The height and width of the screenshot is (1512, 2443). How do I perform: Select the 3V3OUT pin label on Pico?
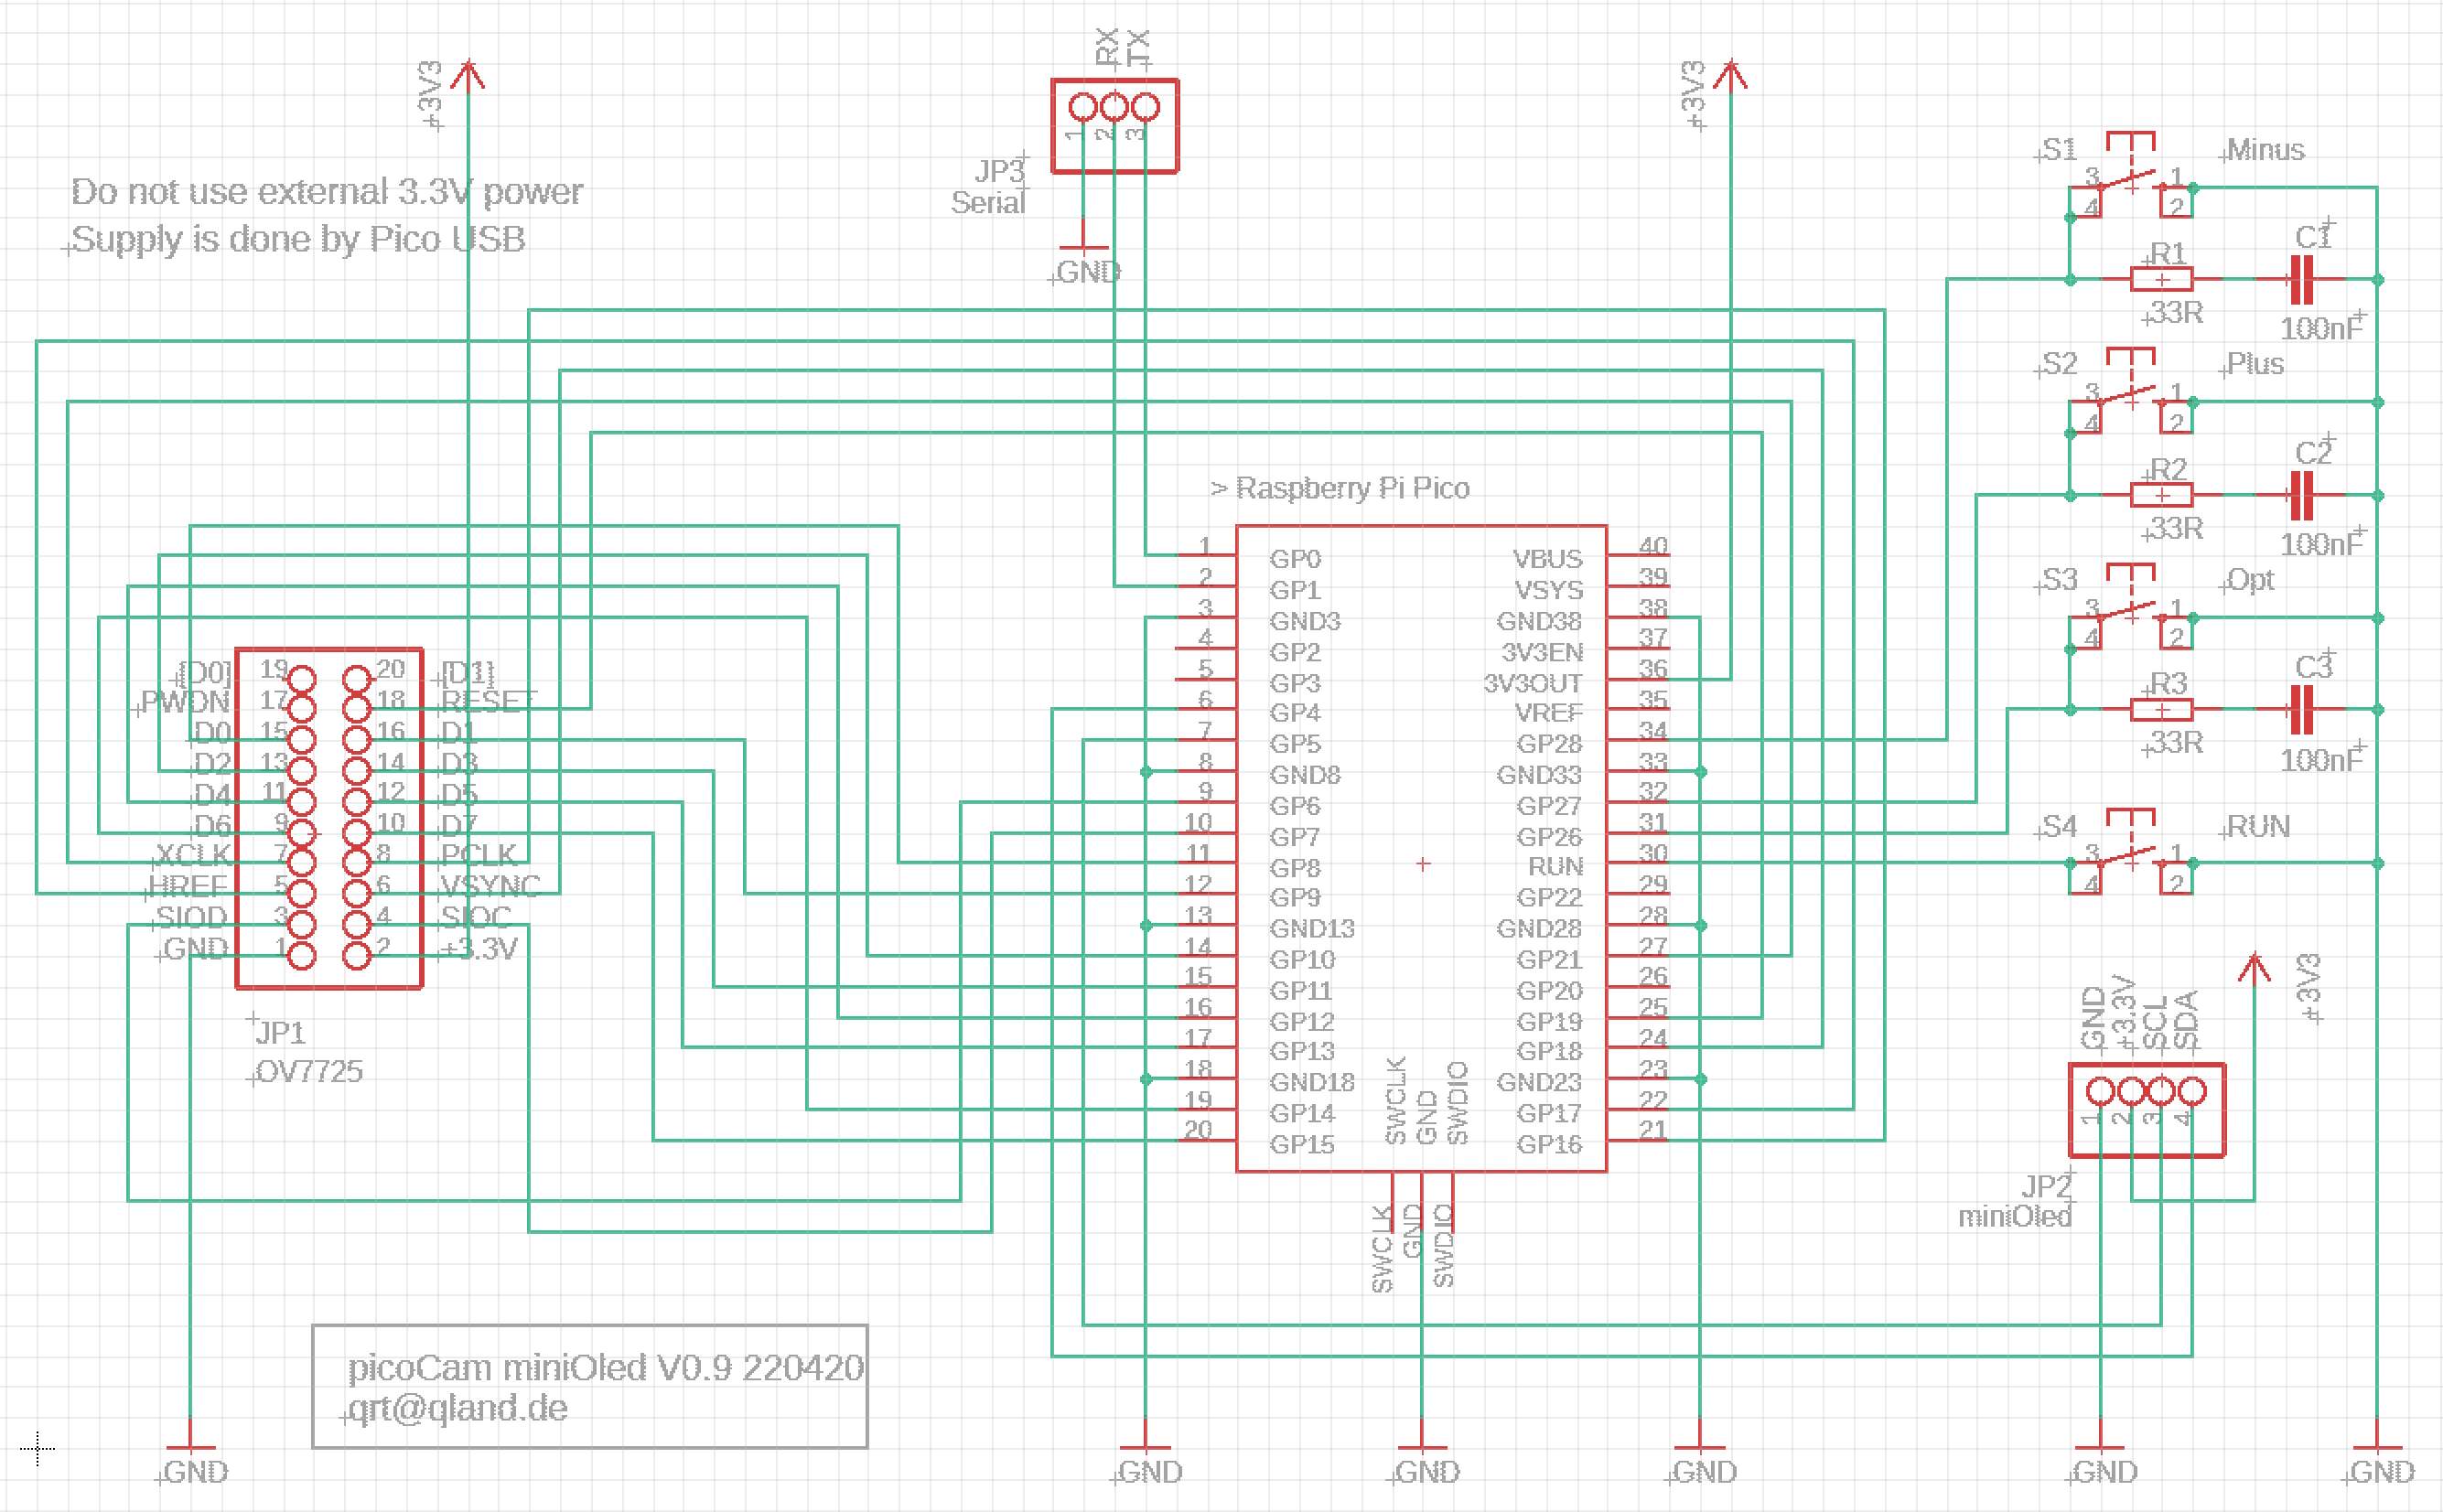[1532, 684]
